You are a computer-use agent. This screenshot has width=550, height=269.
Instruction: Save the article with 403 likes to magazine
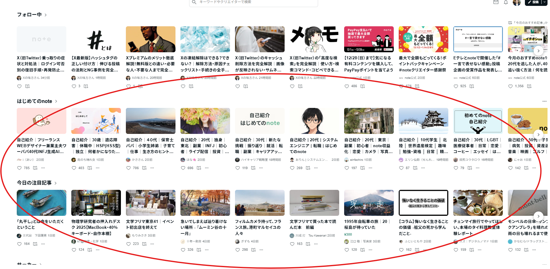point(90,168)
